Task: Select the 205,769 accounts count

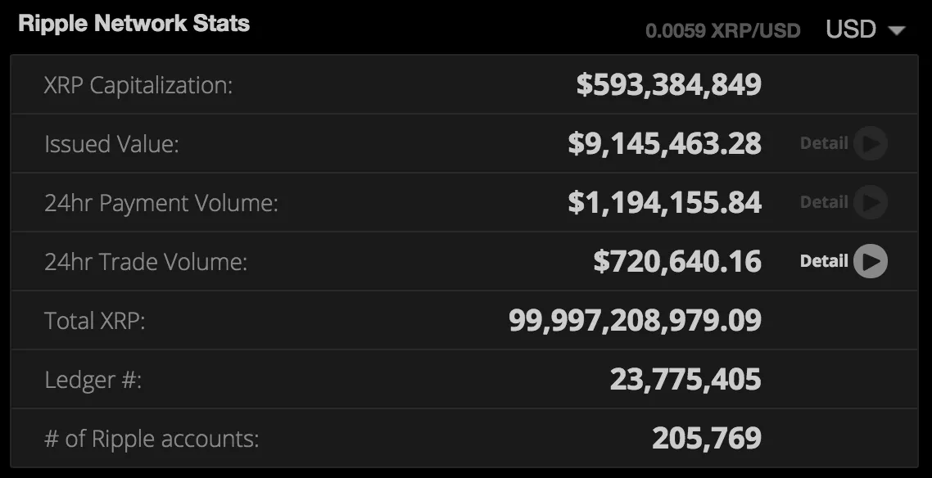Action: [x=707, y=438]
